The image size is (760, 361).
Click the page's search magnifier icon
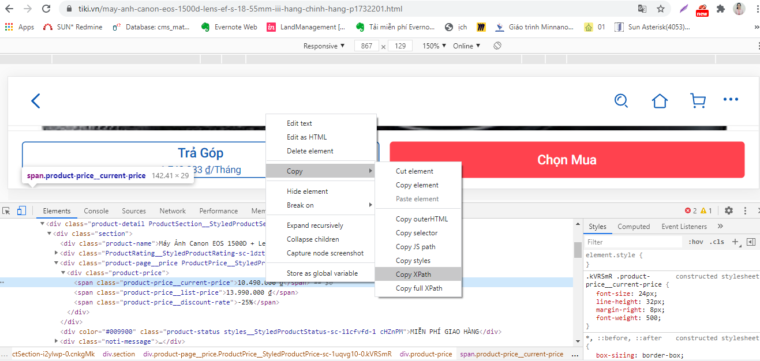[x=622, y=101]
